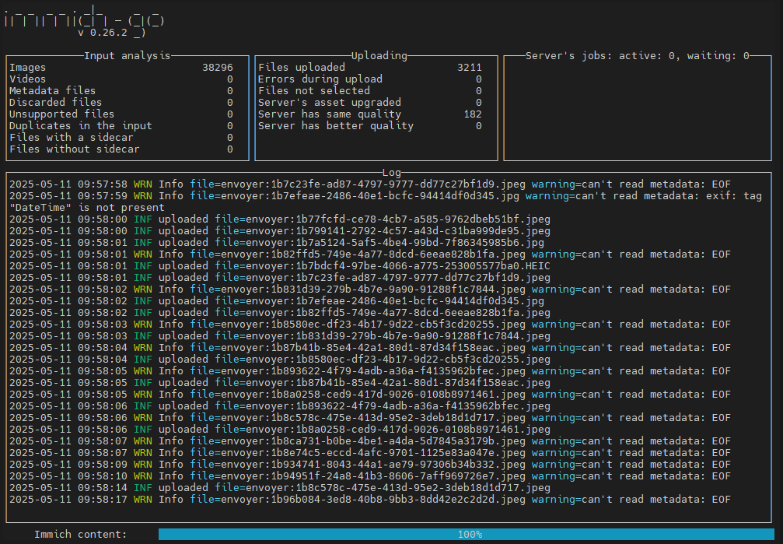Viewport: 783px width, 544px height.
Task: Click warning log line for 1b8e74c5 file
Action: [x=370, y=452]
